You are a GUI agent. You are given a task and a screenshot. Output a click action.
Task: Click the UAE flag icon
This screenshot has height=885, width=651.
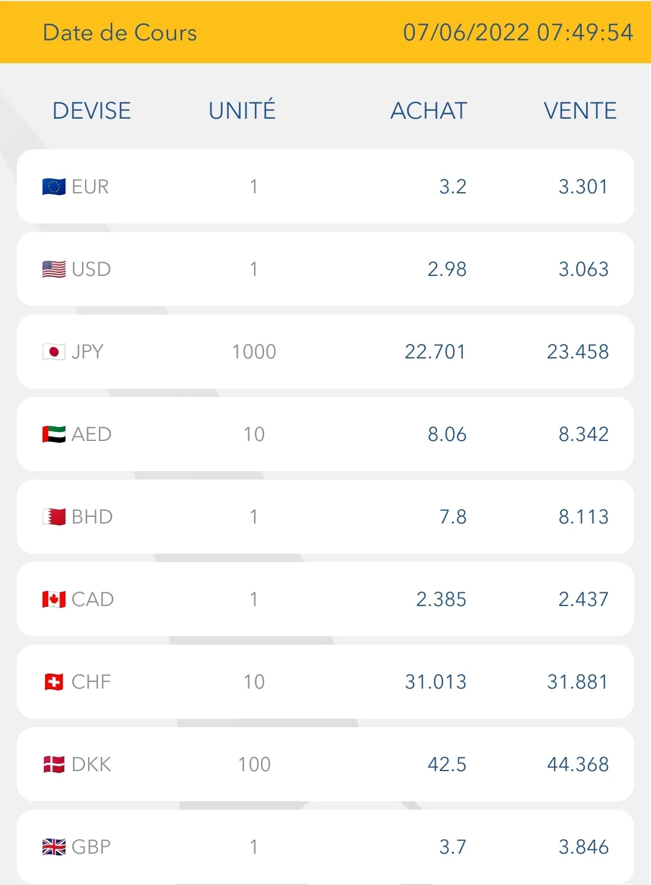pyautogui.click(x=54, y=434)
